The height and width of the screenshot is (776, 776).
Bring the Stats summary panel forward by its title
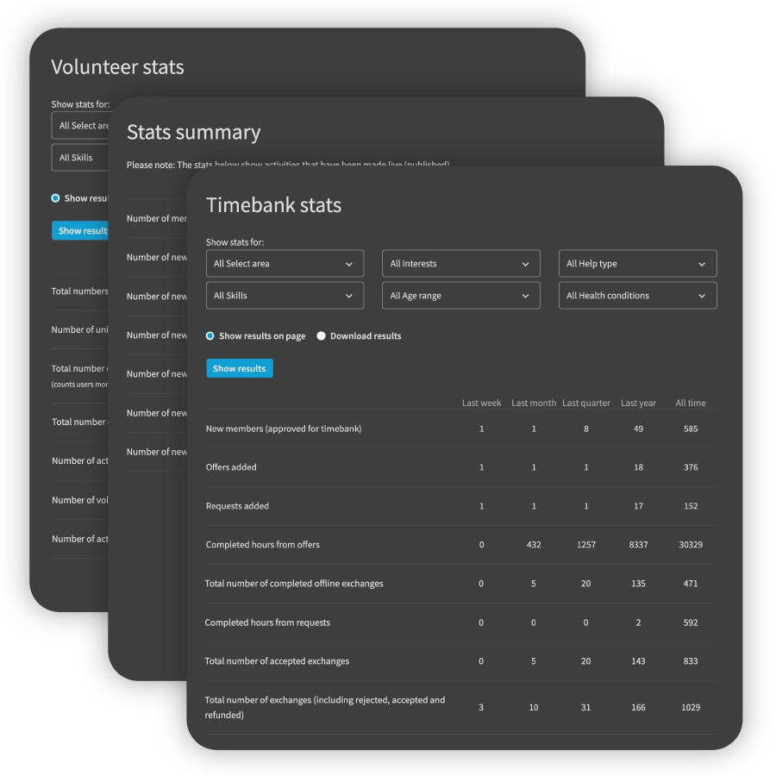click(193, 132)
